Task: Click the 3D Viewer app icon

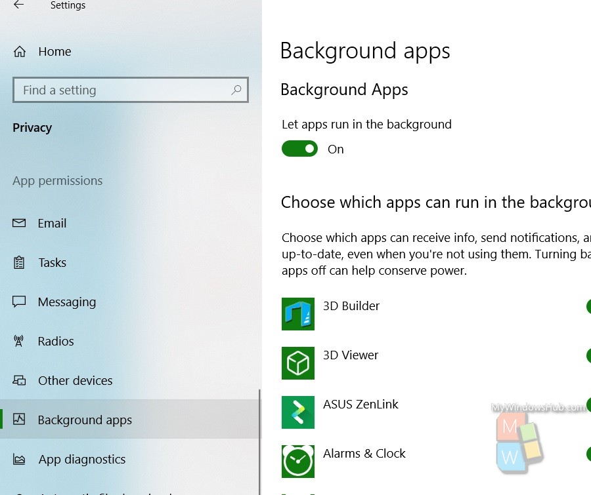Action: 297,363
